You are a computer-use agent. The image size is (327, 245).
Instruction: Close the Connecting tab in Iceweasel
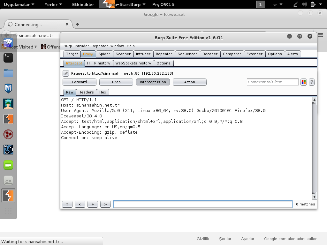(x=67, y=24)
